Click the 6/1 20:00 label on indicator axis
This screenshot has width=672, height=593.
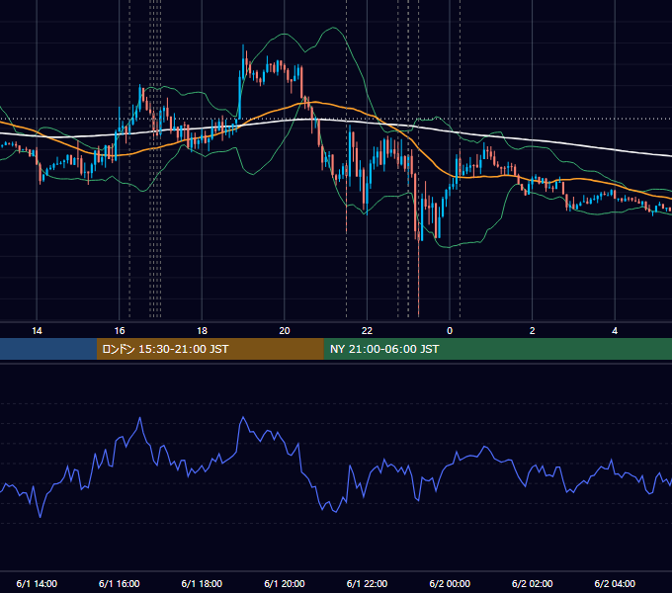(x=285, y=583)
